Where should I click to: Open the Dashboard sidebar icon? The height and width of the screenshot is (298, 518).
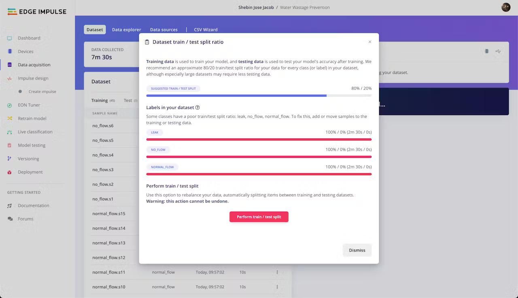[x=10, y=38]
